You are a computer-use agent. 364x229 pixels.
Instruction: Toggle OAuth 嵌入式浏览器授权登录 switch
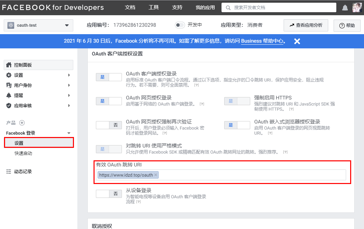pyautogui.click(x=237, y=125)
